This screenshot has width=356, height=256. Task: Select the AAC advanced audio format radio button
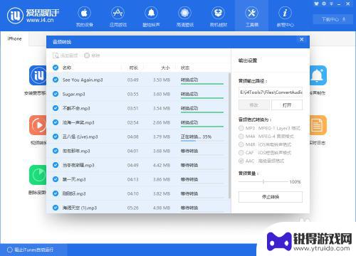[241, 161]
